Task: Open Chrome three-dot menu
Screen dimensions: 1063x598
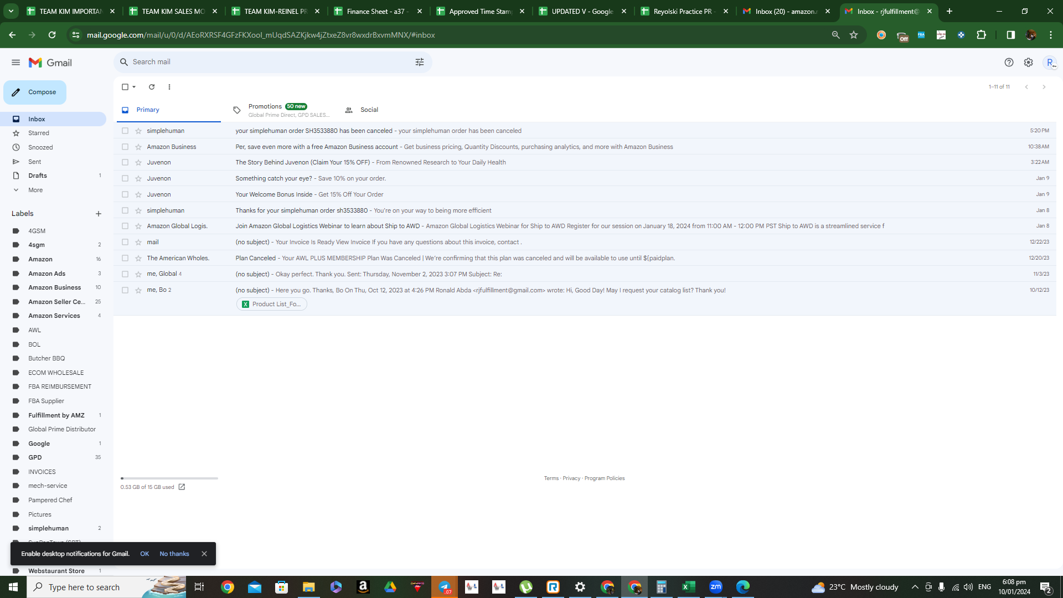Action: 1050,35
